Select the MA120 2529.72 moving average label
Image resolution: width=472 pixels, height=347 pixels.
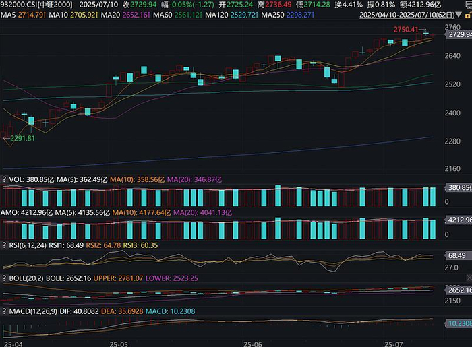pyautogui.click(x=231, y=15)
